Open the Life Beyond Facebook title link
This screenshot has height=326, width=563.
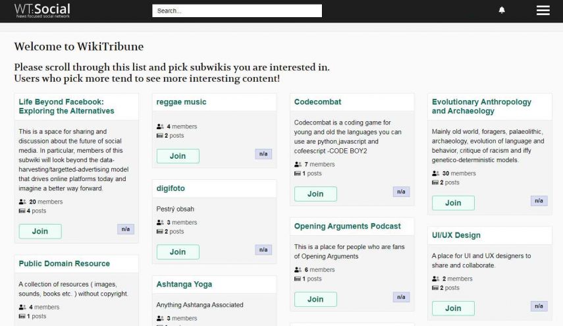67,106
